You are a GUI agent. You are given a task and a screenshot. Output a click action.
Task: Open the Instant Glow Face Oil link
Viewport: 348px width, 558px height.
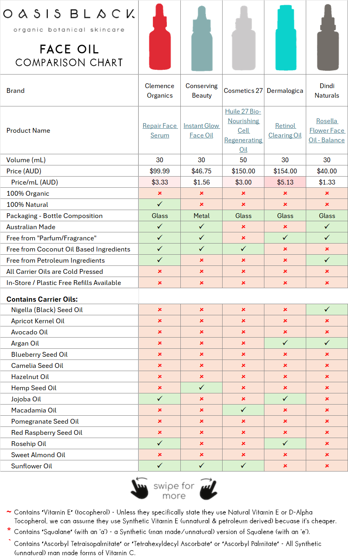coord(201,130)
